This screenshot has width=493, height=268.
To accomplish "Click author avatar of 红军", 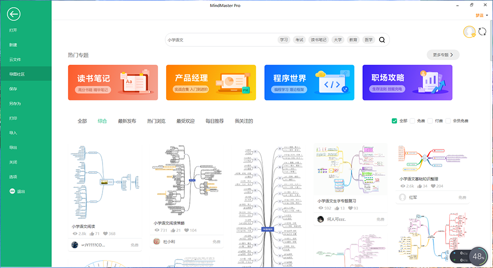I will (x=402, y=197).
